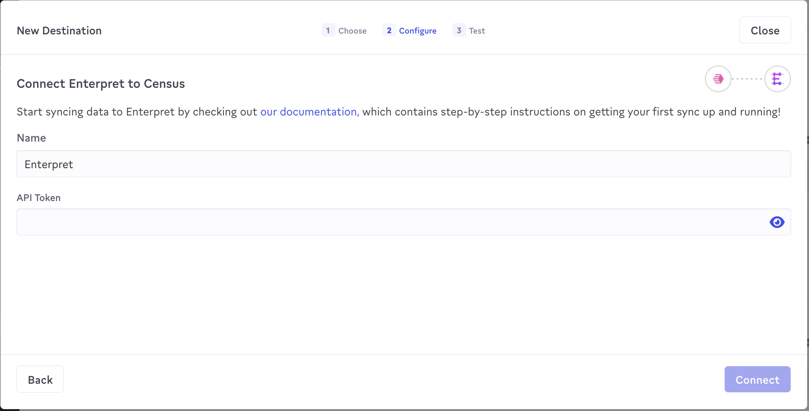Viewport: 809px width, 411px height.
Task: Click the 'Name' field label
Action: (31, 138)
